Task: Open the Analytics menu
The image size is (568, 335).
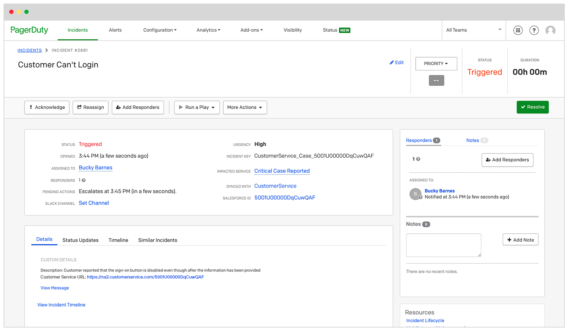Action: [x=208, y=30]
